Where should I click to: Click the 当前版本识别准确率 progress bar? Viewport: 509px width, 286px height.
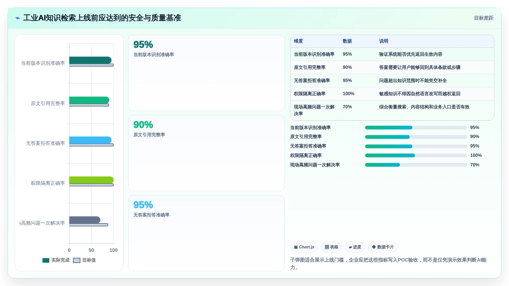(416, 128)
